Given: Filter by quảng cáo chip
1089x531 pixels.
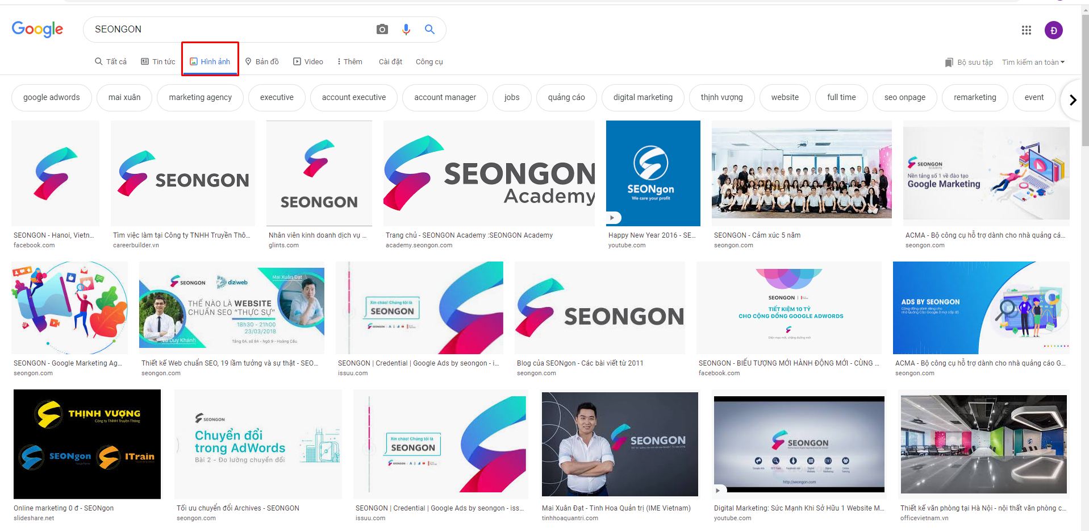Looking at the screenshot, I should (566, 97).
